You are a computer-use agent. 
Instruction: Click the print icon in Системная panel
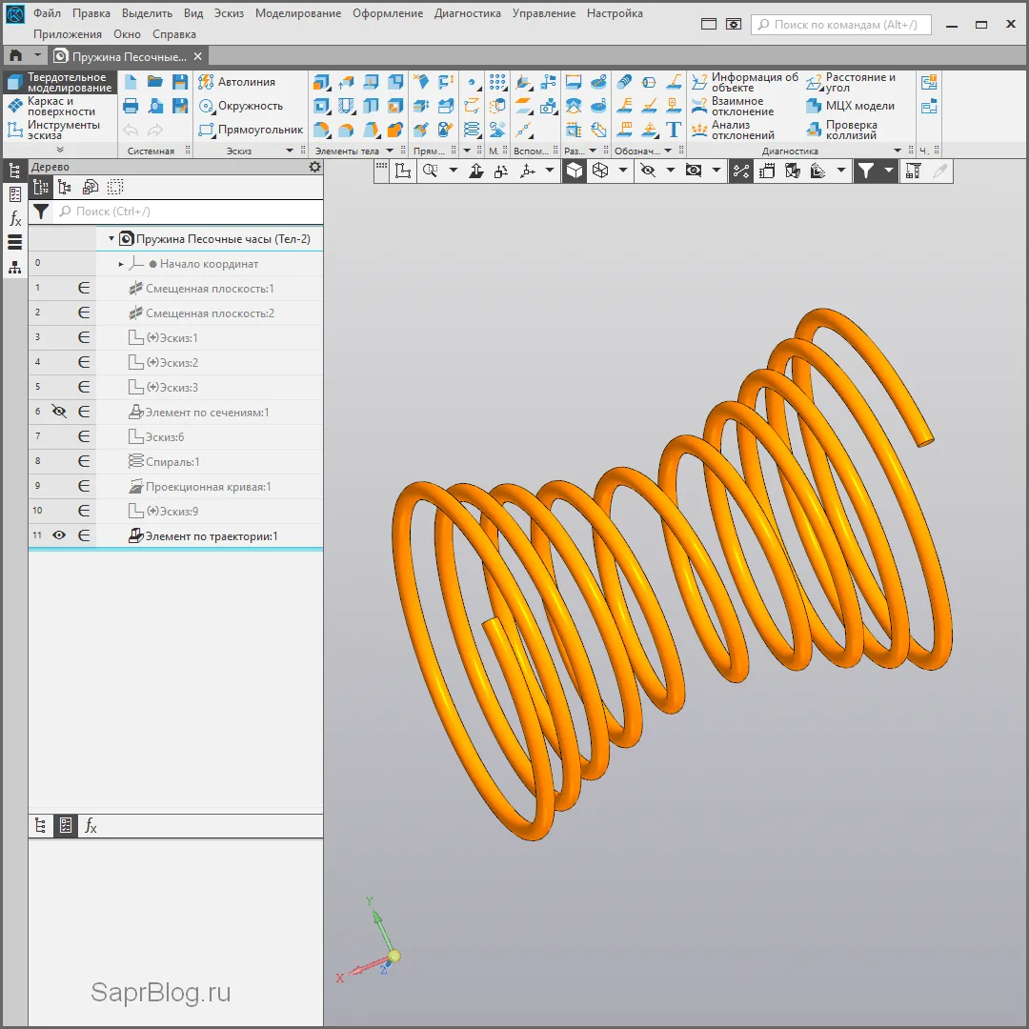[131, 106]
